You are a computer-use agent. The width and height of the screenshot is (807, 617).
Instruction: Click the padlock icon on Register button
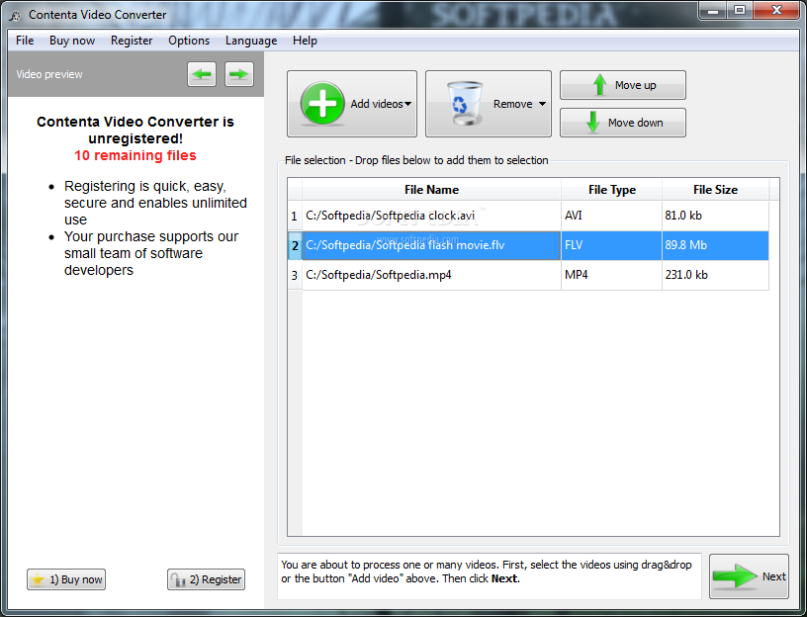pyautogui.click(x=178, y=580)
